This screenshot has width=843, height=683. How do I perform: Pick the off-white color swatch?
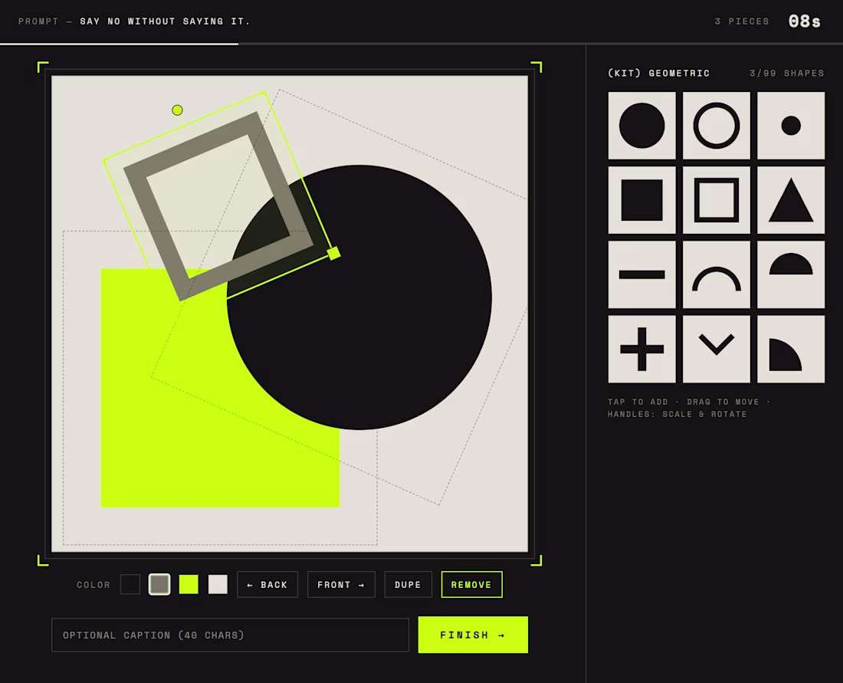218,585
